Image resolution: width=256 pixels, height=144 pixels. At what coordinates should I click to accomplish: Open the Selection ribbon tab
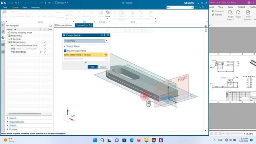35,7
